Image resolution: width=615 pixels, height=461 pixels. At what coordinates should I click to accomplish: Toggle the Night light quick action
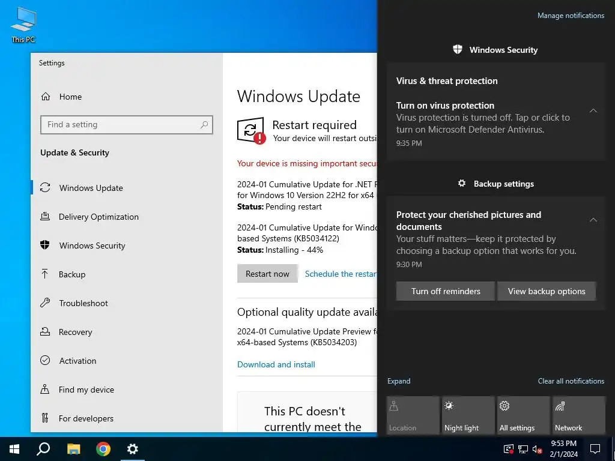pos(468,415)
